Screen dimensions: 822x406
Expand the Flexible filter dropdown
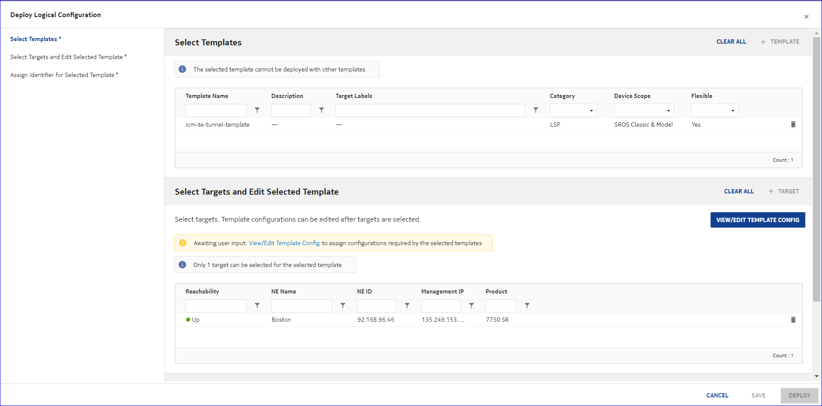tap(714, 110)
